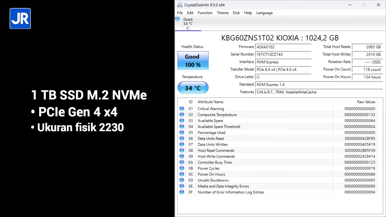Open the Theme menu

pyautogui.click(x=223, y=13)
